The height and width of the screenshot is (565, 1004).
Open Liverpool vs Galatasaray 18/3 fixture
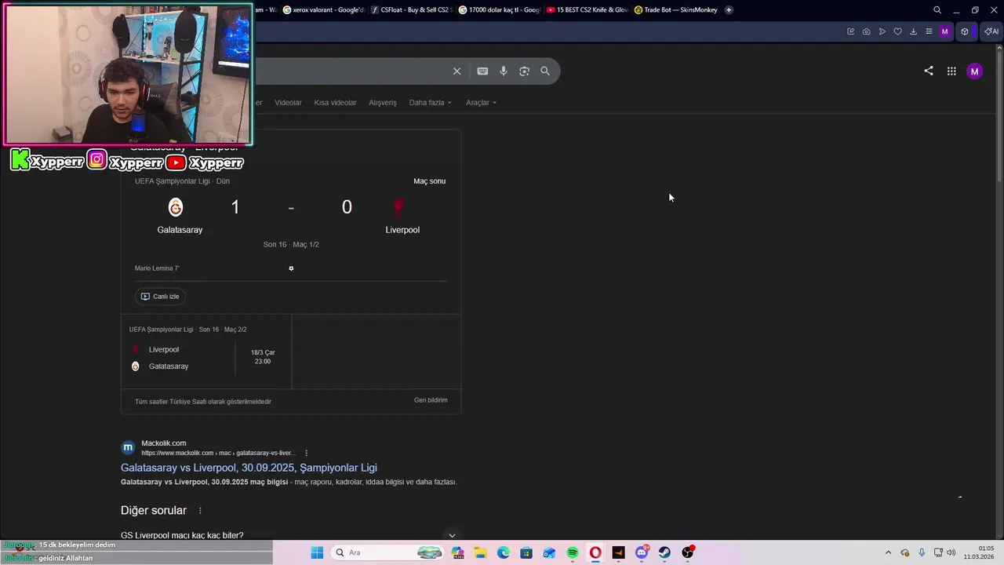tap(206, 352)
